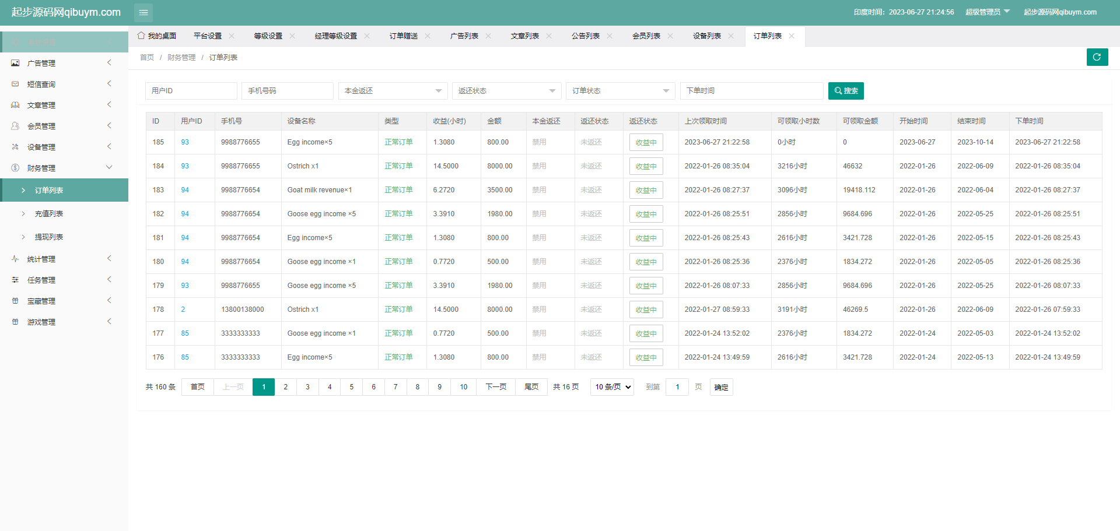Click the green refresh icon button
This screenshot has height=531, width=1120.
tap(1097, 57)
